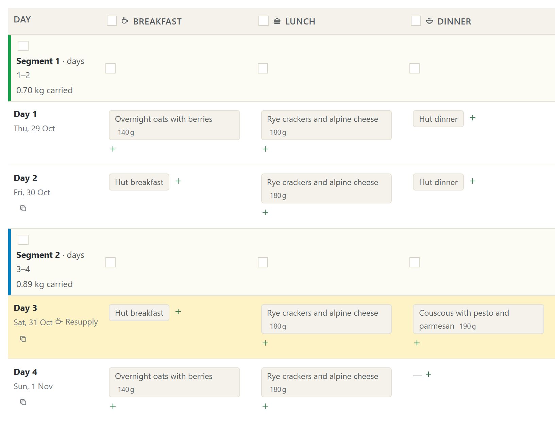This screenshot has height=430, width=555.
Task: Open Day 2 Rye crackers lunch item
Action: (x=326, y=188)
